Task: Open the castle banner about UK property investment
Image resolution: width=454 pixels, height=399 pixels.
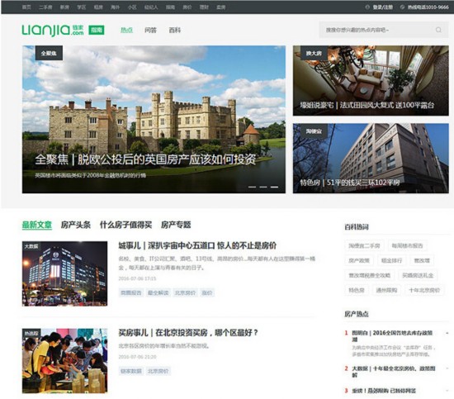Action: [154, 120]
